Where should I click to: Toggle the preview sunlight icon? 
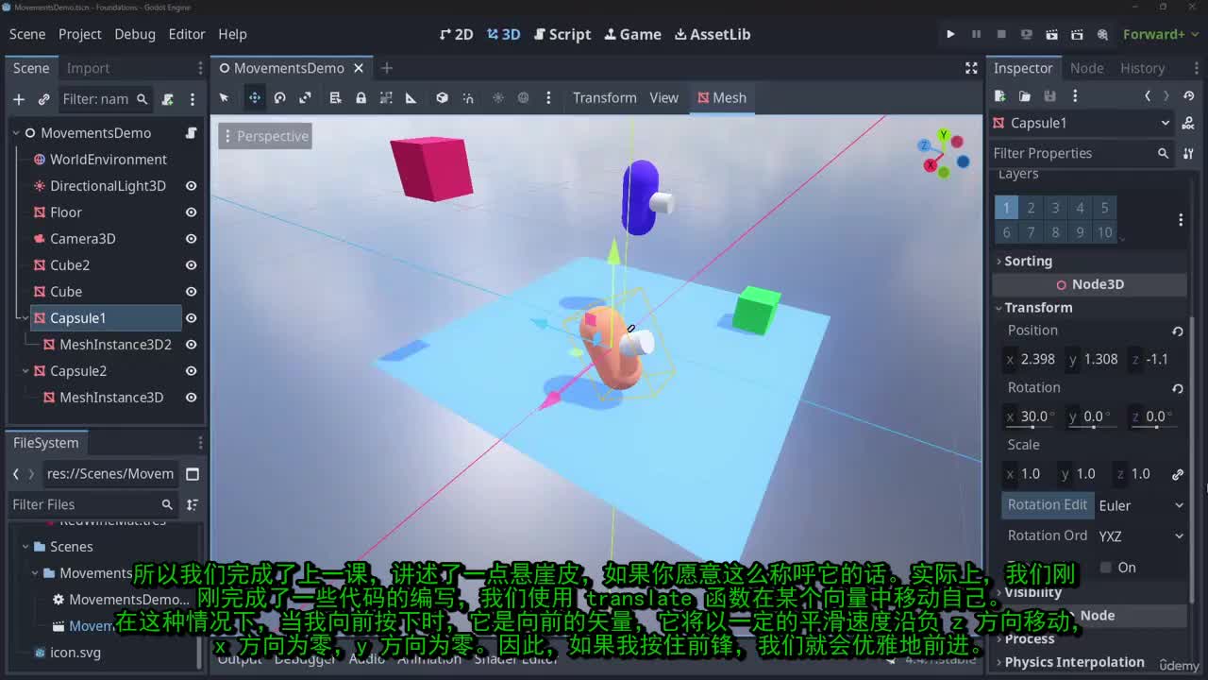[x=498, y=97]
